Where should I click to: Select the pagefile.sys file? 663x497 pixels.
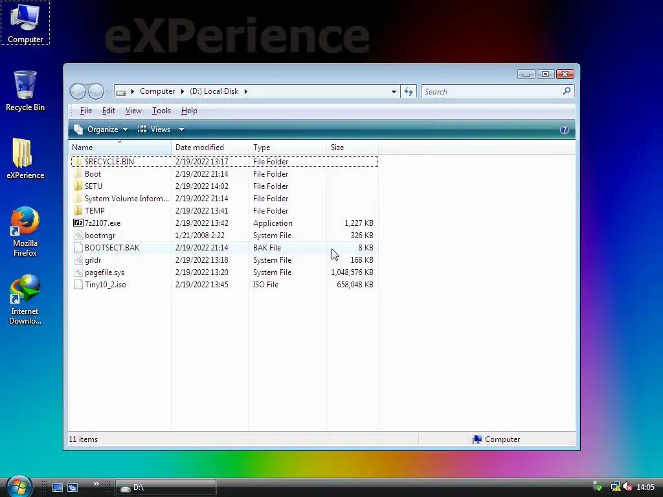click(225, 272)
